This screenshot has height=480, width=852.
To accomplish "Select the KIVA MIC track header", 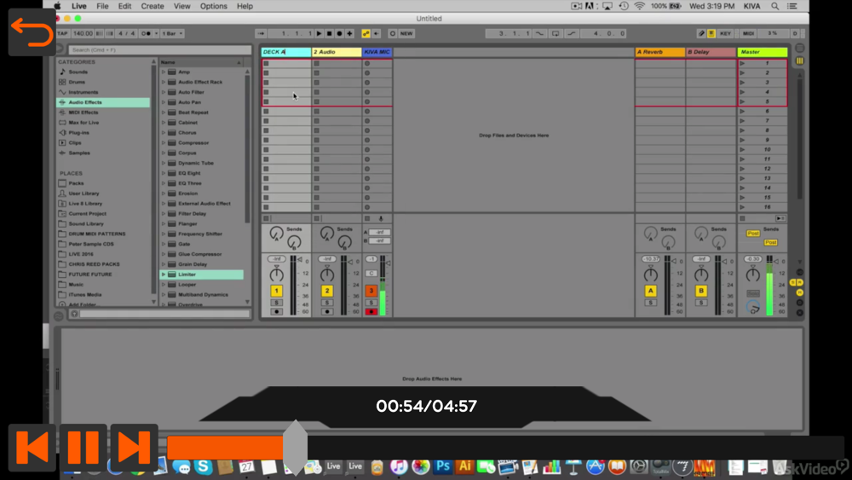I will [x=377, y=52].
